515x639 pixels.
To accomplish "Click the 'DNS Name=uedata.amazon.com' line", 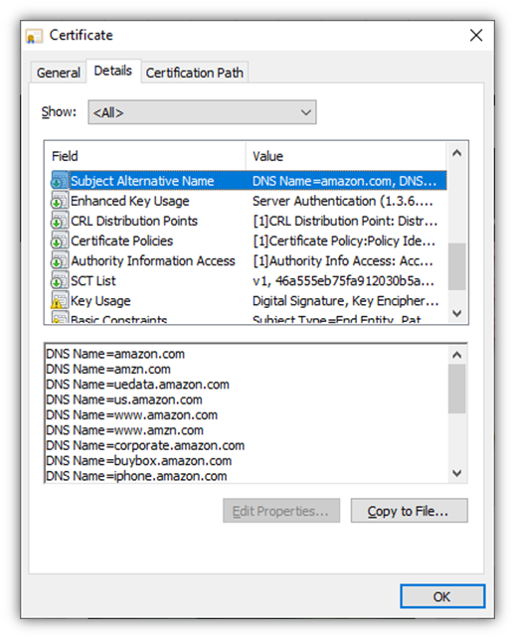I will (x=138, y=385).
